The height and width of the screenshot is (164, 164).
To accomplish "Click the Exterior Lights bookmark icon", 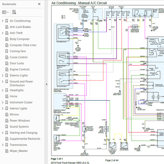I will coord(7,75).
